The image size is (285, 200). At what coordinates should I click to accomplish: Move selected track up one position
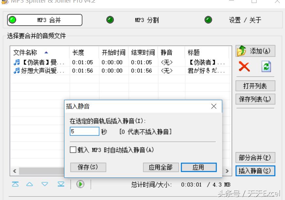[x=30, y=184]
